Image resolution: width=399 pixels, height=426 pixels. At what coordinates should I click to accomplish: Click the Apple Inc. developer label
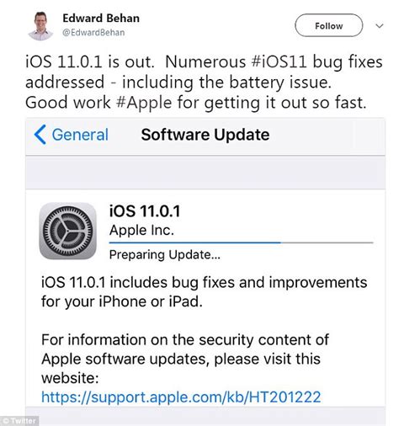pos(141,231)
